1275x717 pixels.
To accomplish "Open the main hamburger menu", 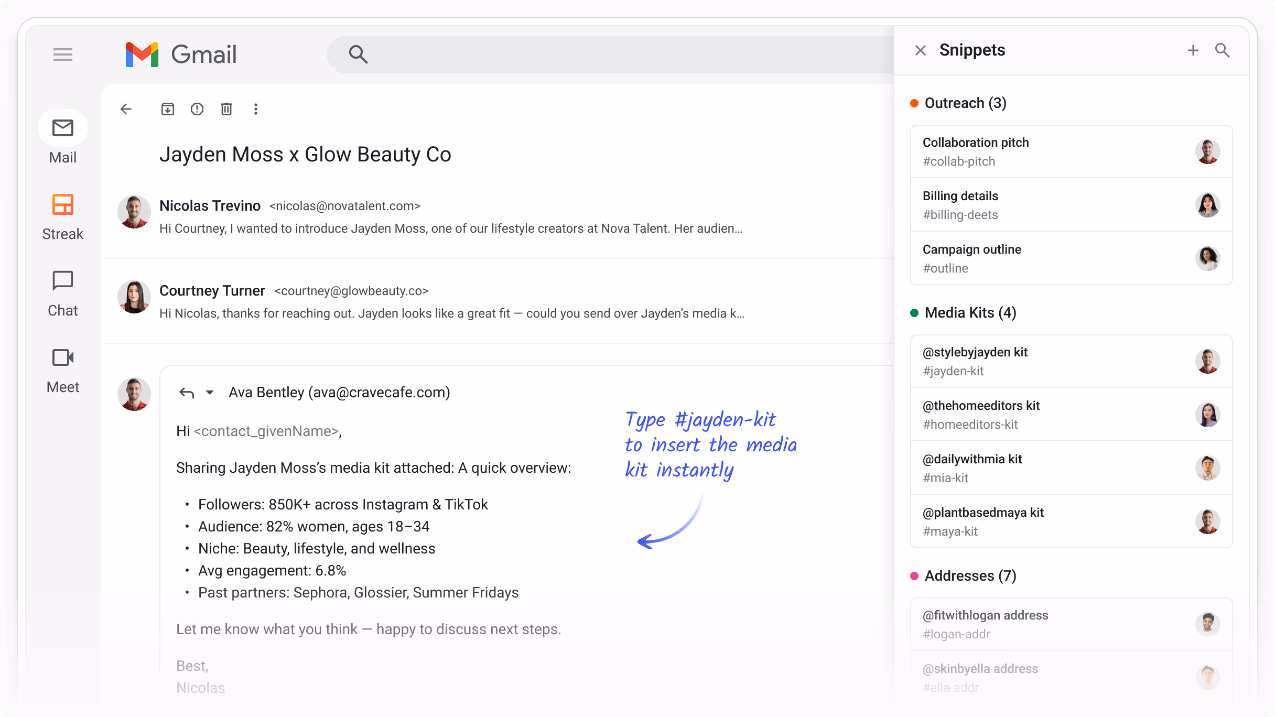I will pos(63,55).
